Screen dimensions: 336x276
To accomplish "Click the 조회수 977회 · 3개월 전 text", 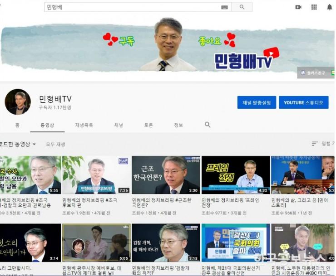I will point(224,213).
